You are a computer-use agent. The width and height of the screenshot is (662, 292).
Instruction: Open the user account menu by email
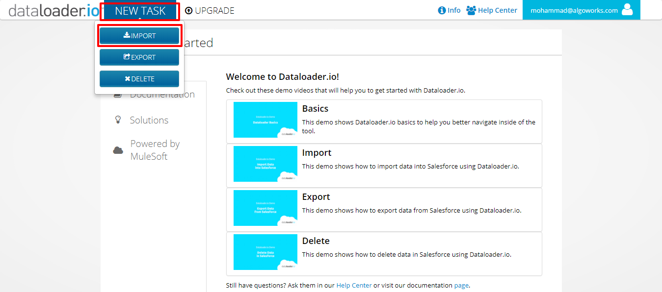[574, 10]
